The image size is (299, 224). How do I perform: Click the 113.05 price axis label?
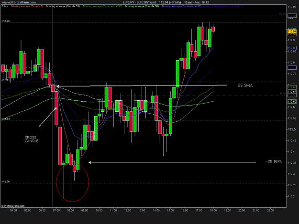[x=292, y=7]
